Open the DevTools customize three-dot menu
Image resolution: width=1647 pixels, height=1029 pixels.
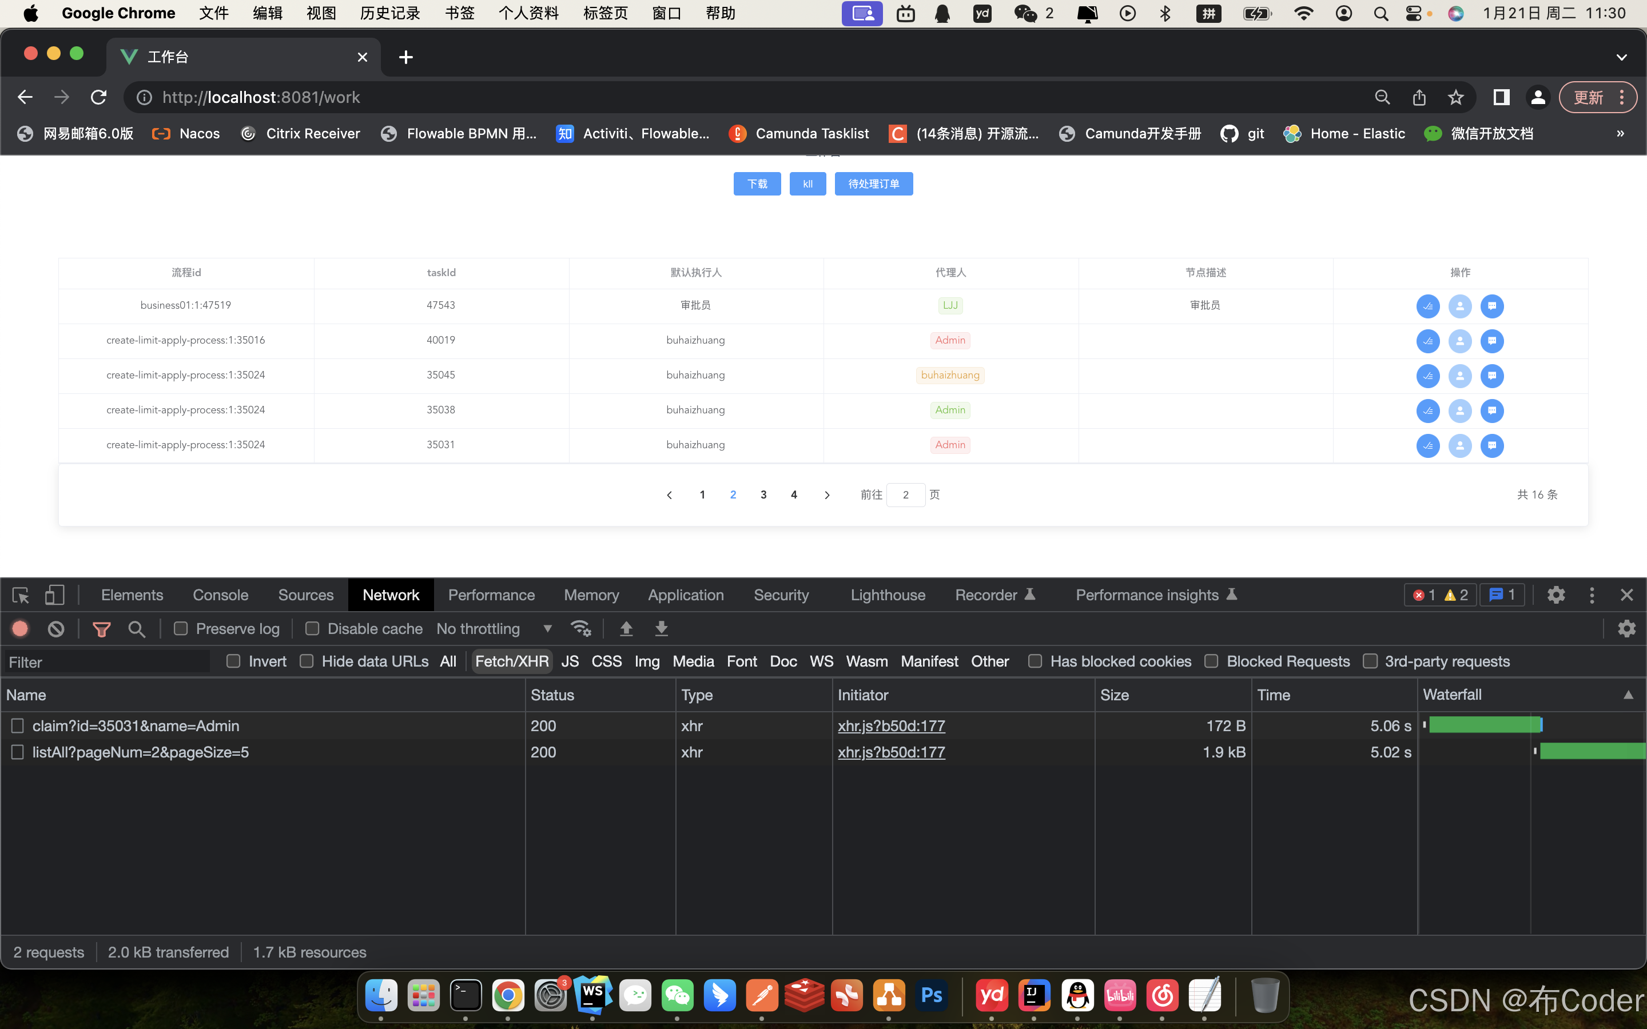(1592, 595)
